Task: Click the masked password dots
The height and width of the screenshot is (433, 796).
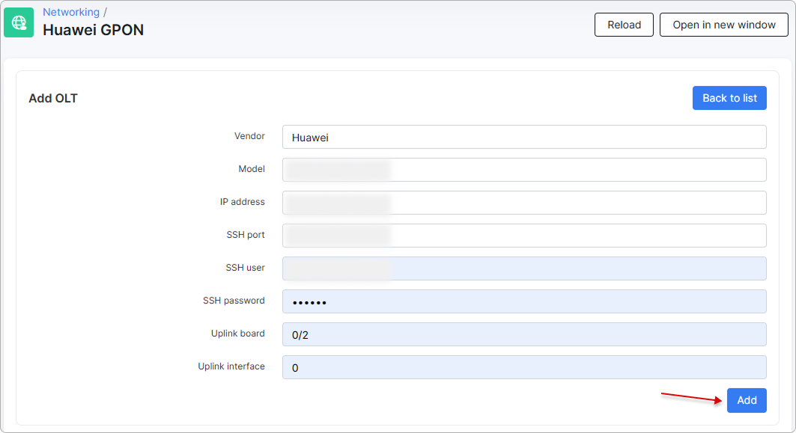Action: [x=307, y=301]
